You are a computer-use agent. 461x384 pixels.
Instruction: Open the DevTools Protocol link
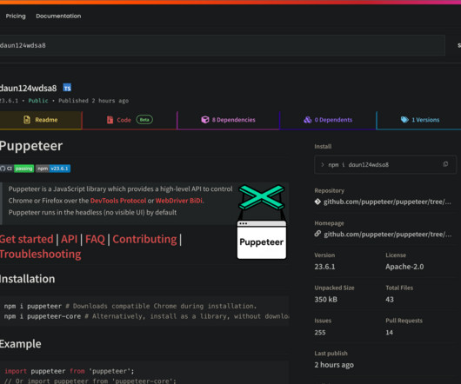tap(118, 201)
